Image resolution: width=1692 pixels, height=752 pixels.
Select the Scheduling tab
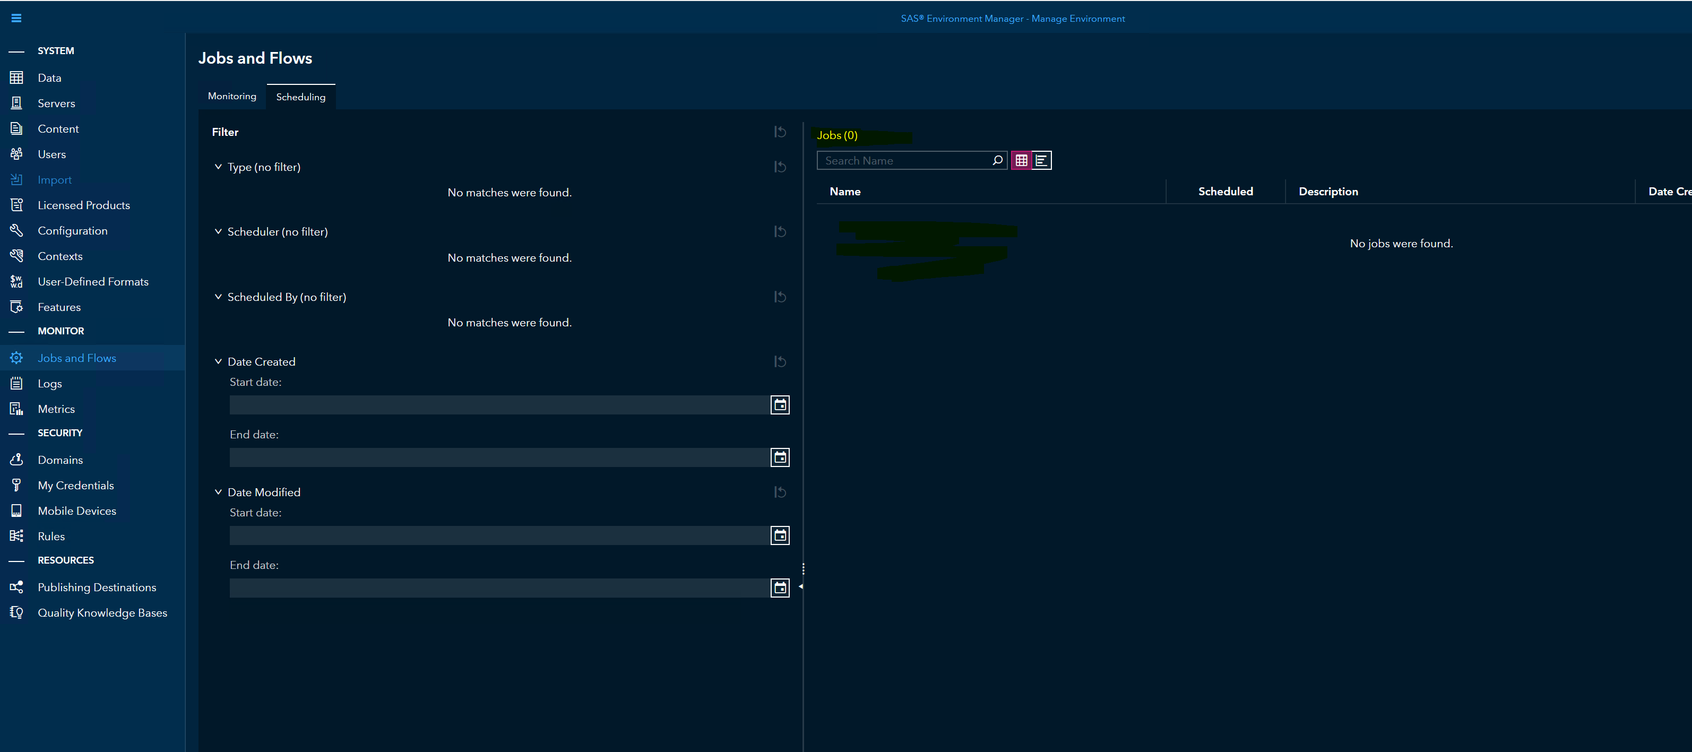pos(301,96)
